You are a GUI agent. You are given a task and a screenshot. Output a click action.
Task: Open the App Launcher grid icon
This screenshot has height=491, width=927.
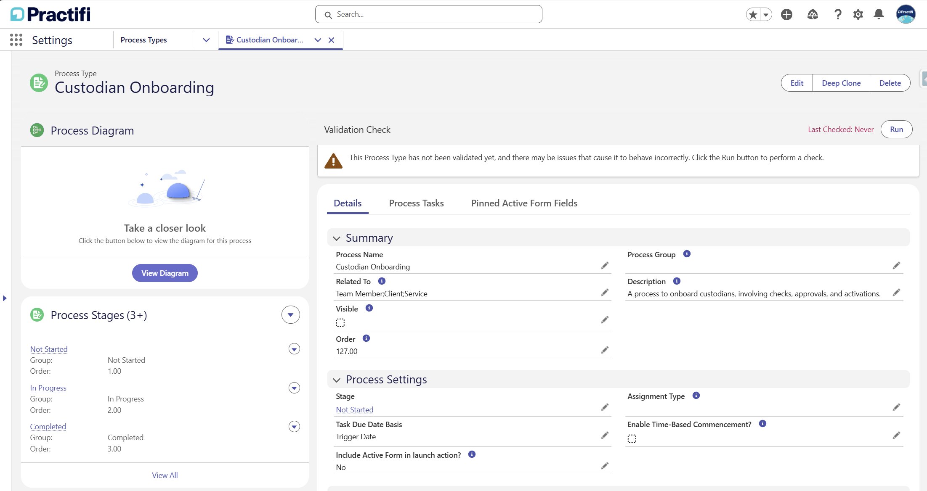pos(16,40)
